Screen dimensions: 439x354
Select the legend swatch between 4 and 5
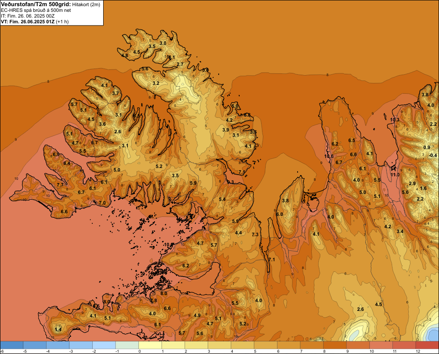click(x=242, y=345)
